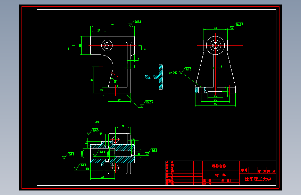Click the 'Ra6.3' roughness symbol beside the 2XΦ10 callout

[185, 70]
